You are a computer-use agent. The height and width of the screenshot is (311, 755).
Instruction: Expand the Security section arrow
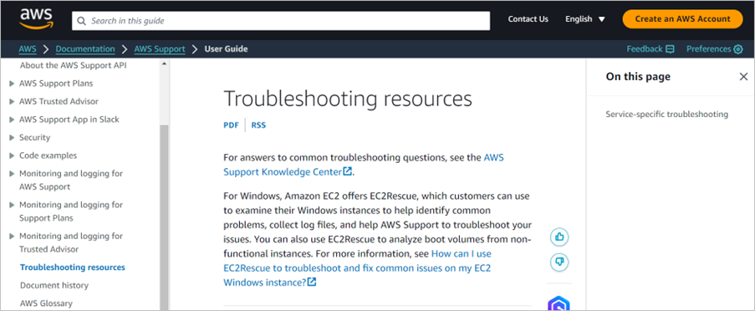pos(12,138)
